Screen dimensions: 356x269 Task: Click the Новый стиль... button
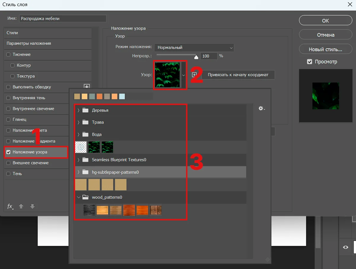(325, 49)
